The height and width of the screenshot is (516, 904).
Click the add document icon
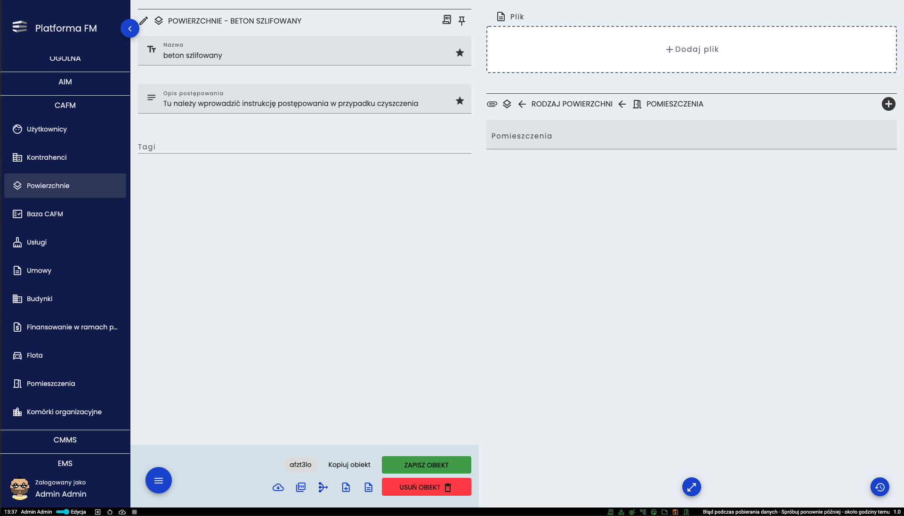[346, 487]
